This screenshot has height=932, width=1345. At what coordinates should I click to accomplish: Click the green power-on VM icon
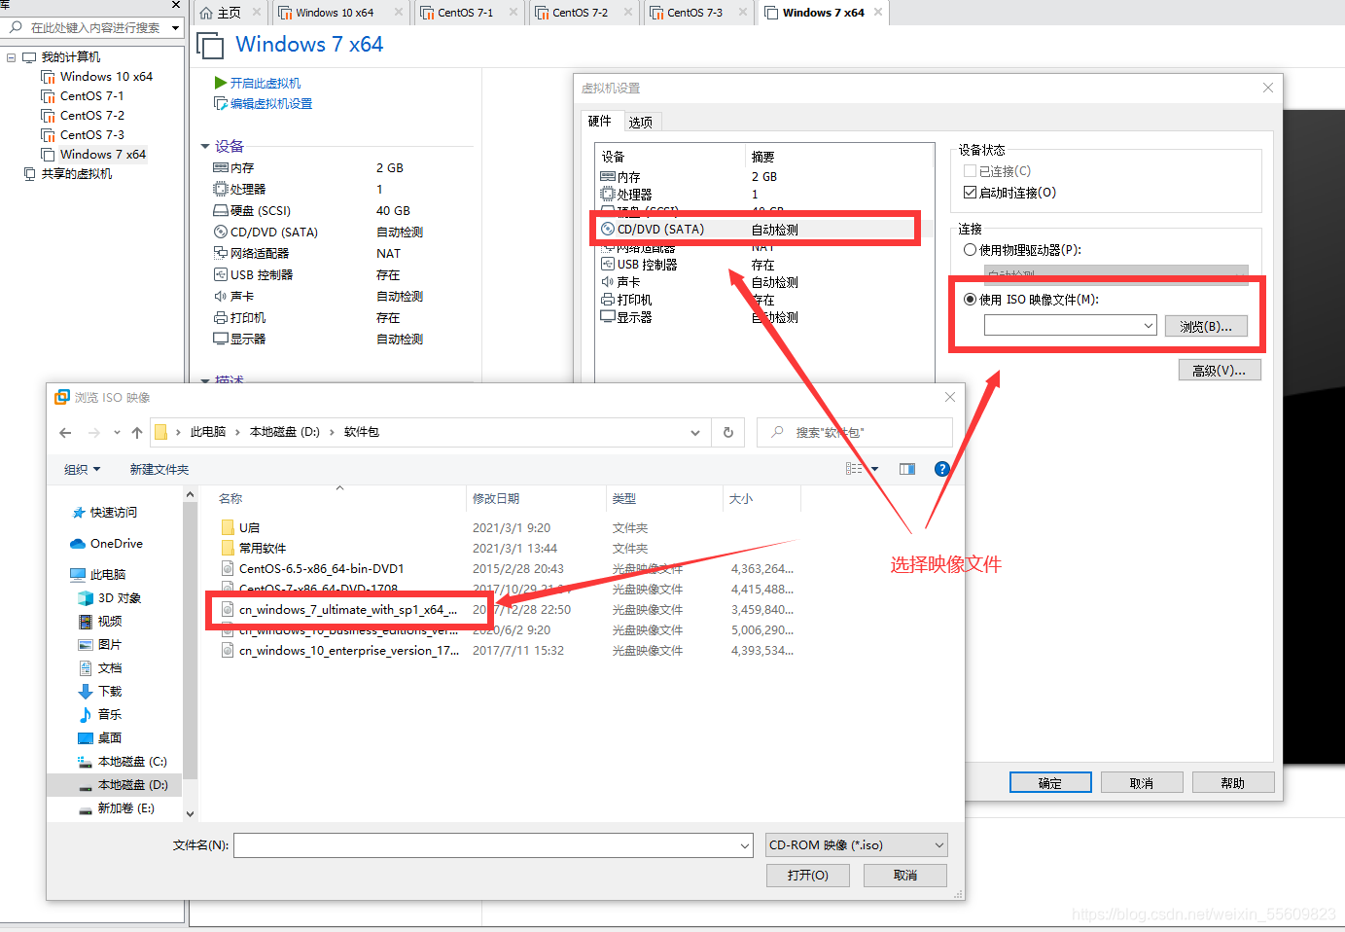(221, 83)
